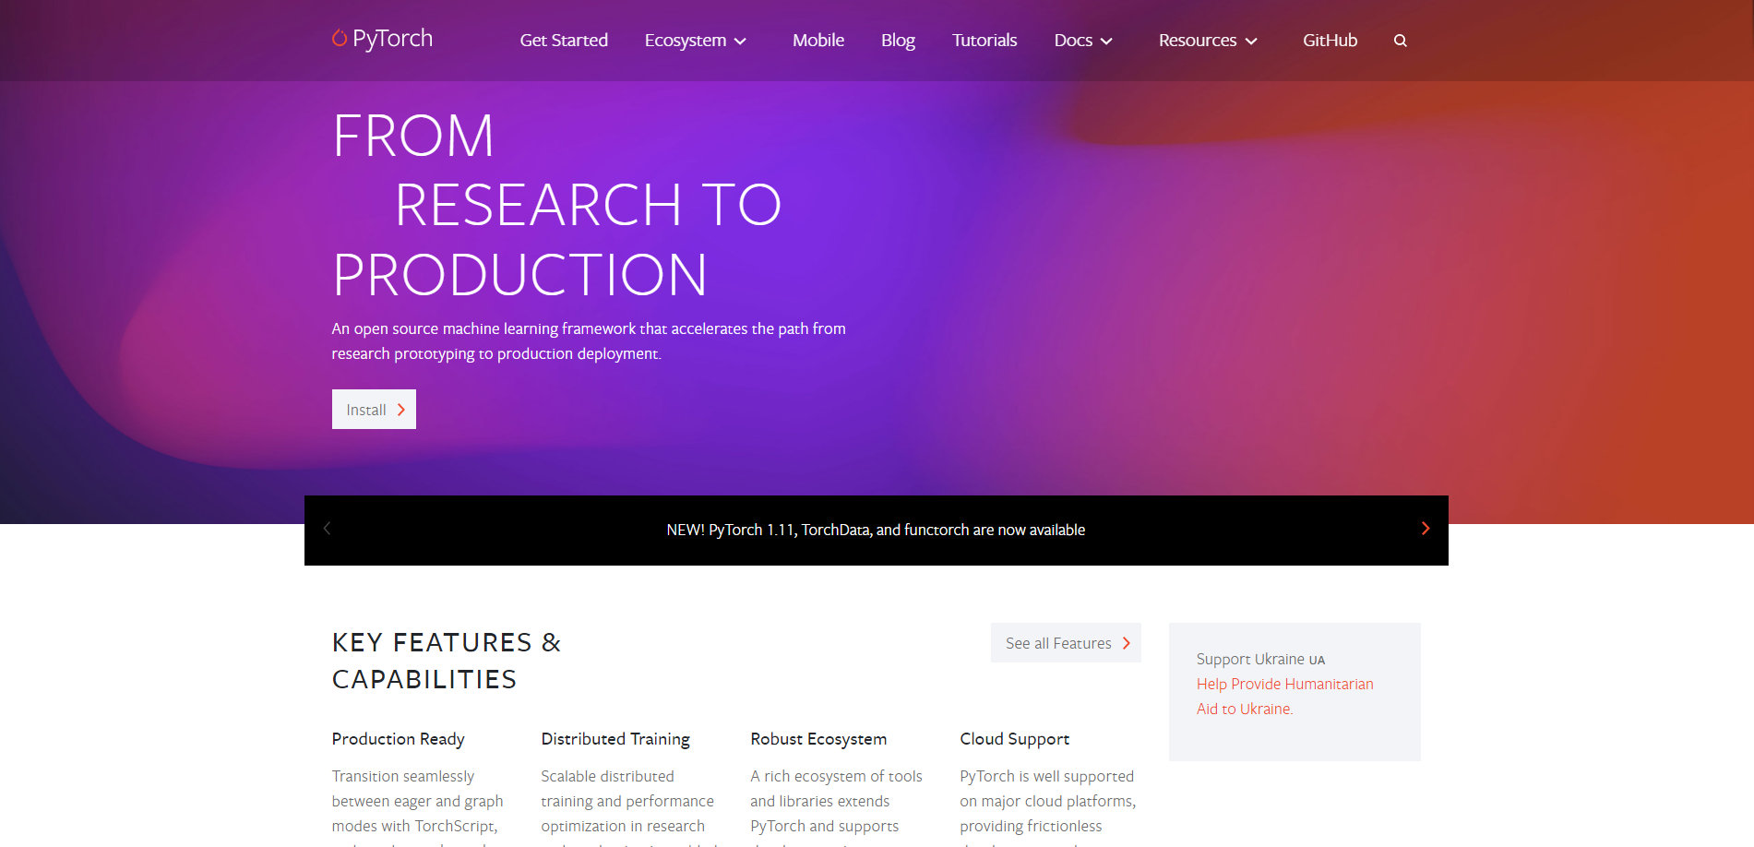Screen dimensions: 1754x847
Task: Expand the Resources dropdown menu
Action: pos(1208,41)
